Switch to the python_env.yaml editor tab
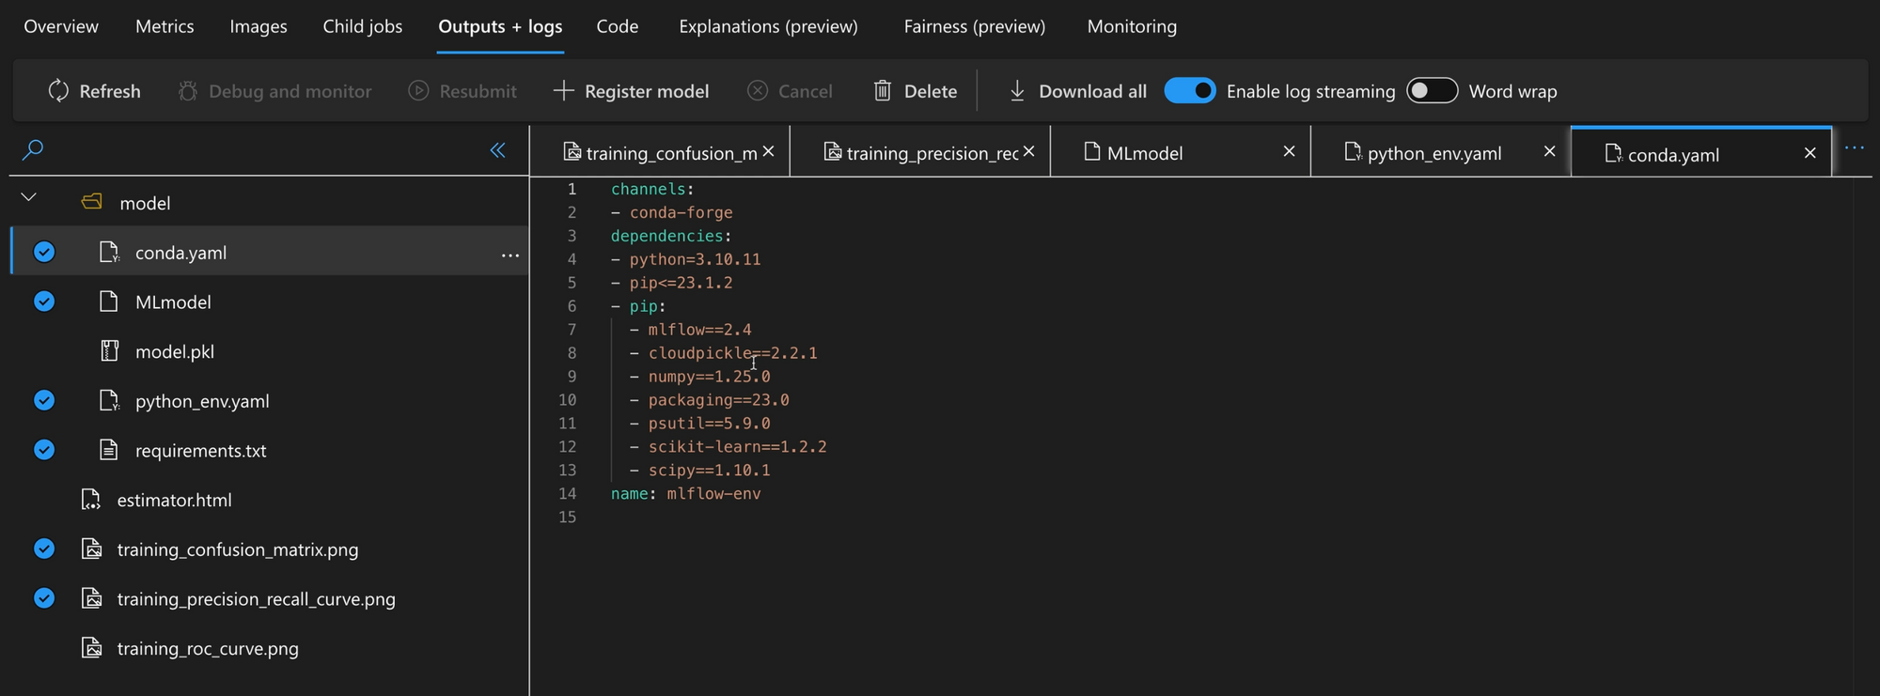Viewport: 1880px width, 696px height. coord(1433,153)
